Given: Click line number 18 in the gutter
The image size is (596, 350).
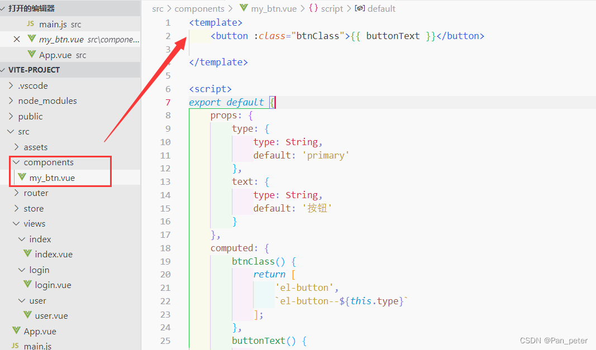Looking at the screenshot, I should (165, 248).
